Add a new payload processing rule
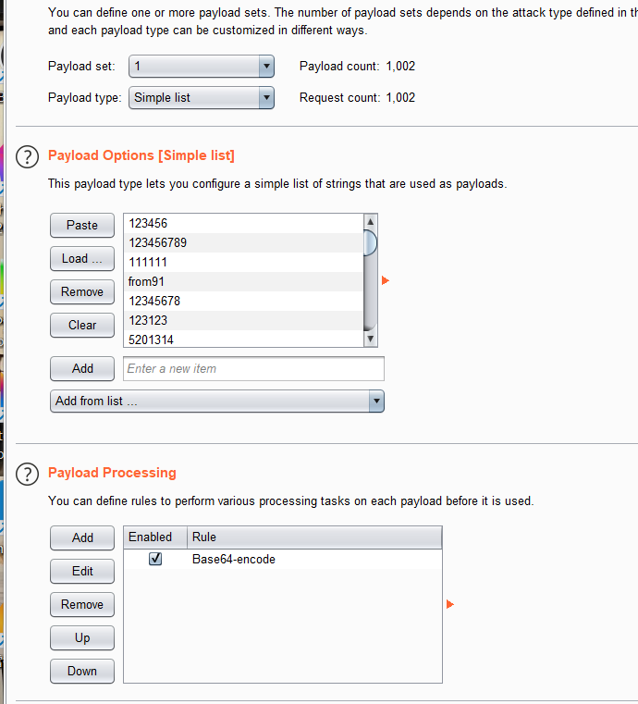This screenshot has height=704, width=638. 82,537
